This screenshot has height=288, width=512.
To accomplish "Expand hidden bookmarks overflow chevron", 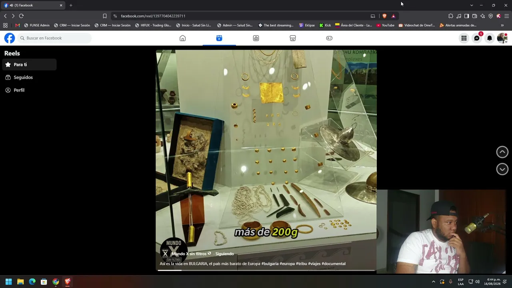I will [x=502, y=25].
